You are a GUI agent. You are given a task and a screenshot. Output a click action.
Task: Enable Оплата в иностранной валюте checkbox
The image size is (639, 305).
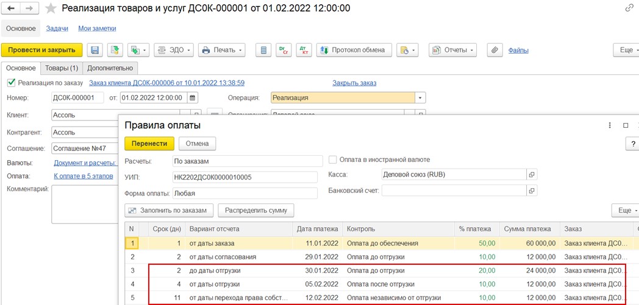333,160
